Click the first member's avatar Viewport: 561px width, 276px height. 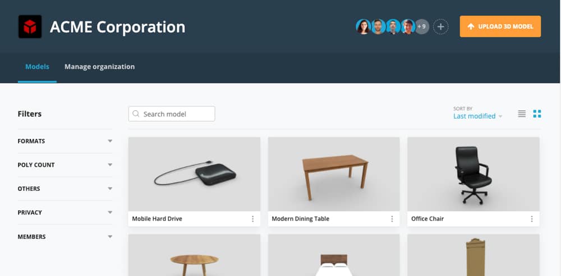coord(363,27)
